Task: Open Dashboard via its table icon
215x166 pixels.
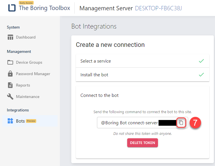Action: click(x=10, y=37)
